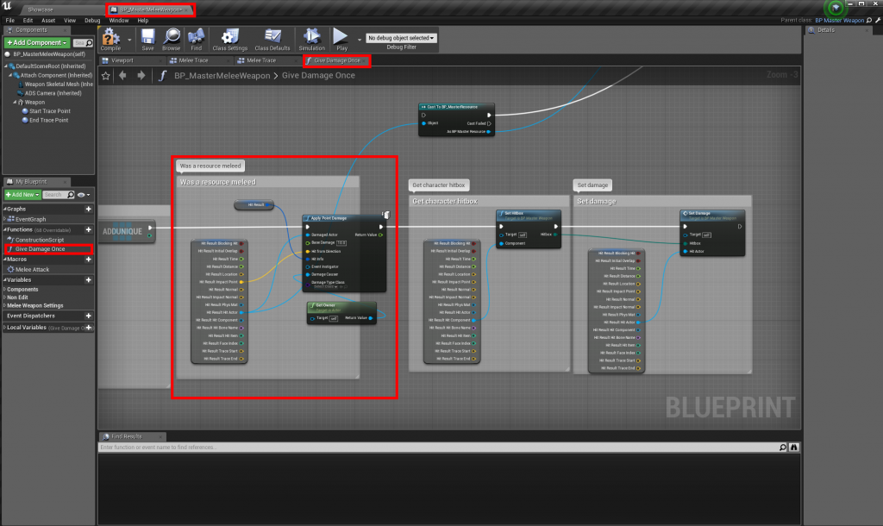Add a new variable with the plus icon
Image resolution: width=883 pixels, height=526 pixels.
(89, 280)
